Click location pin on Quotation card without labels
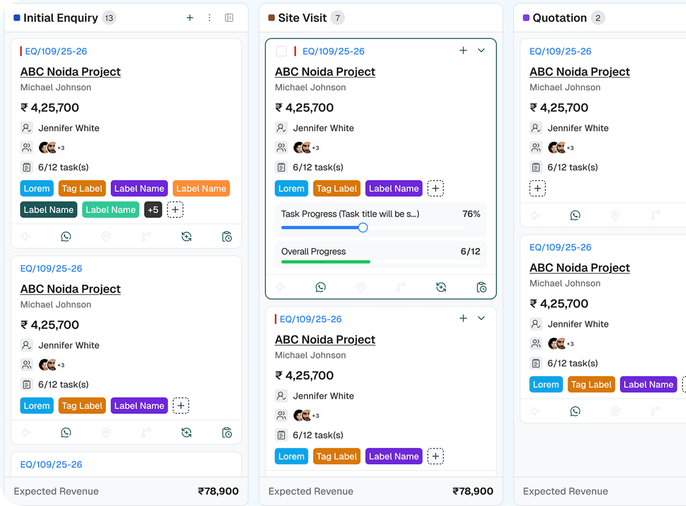Image resolution: width=686 pixels, height=506 pixels. pyautogui.click(x=615, y=215)
